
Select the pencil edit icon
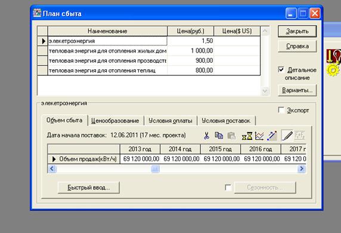point(287,136)
